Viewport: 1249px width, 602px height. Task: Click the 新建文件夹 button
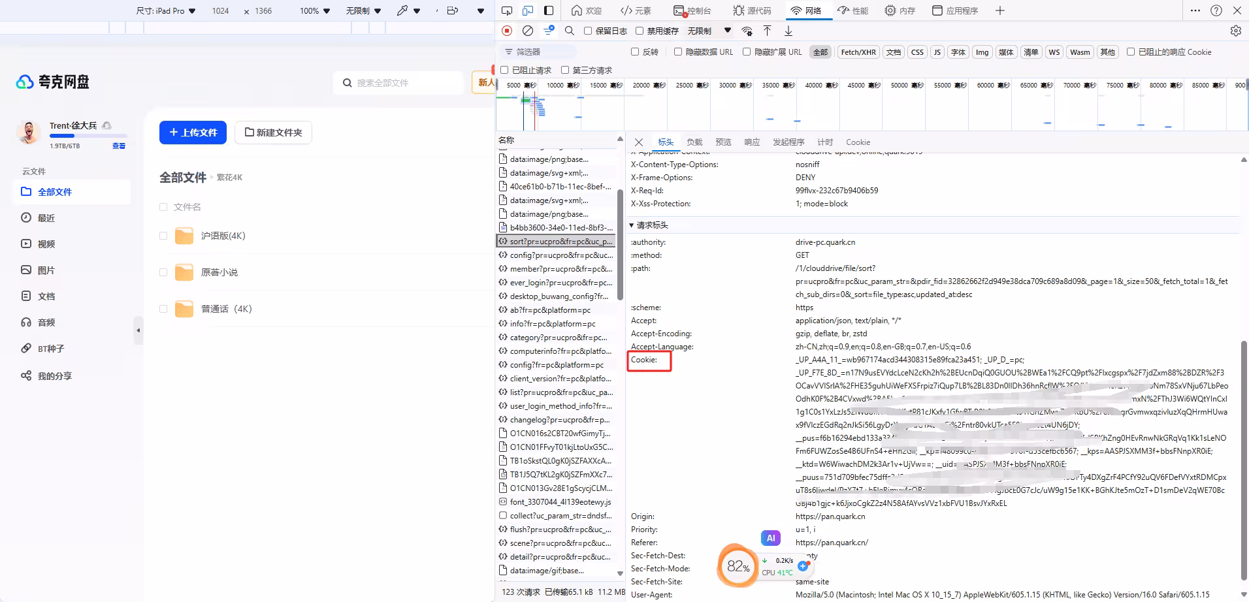click(273, 133)
